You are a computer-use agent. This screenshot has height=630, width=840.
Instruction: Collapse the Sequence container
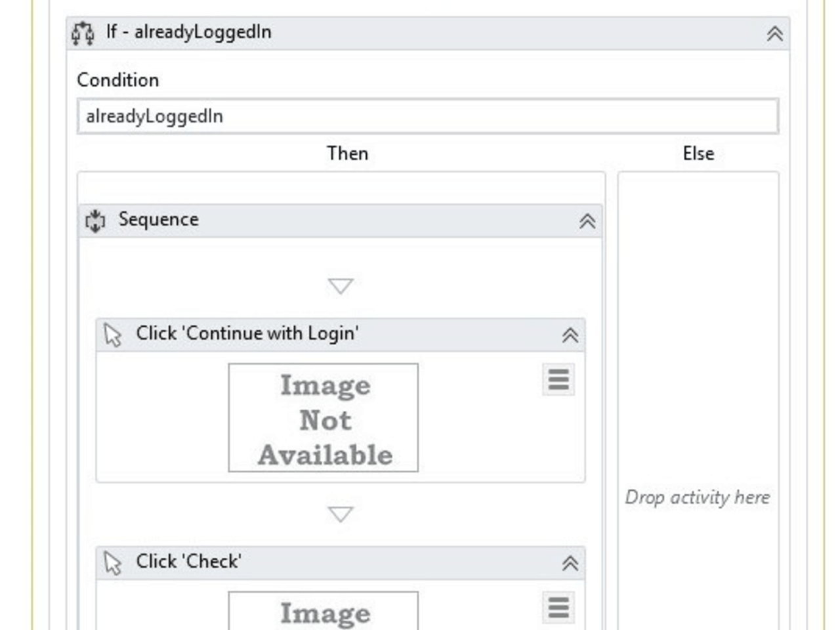tap(589, 221)
